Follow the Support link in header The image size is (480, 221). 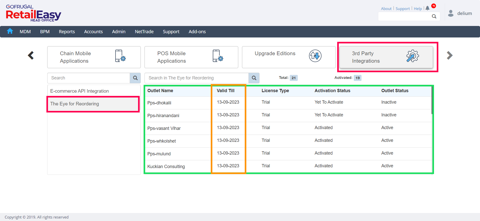pyautogui.click(x=403, y=8)
